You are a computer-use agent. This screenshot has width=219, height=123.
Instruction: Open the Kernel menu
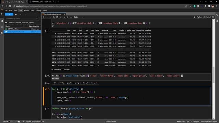(26, 11)
